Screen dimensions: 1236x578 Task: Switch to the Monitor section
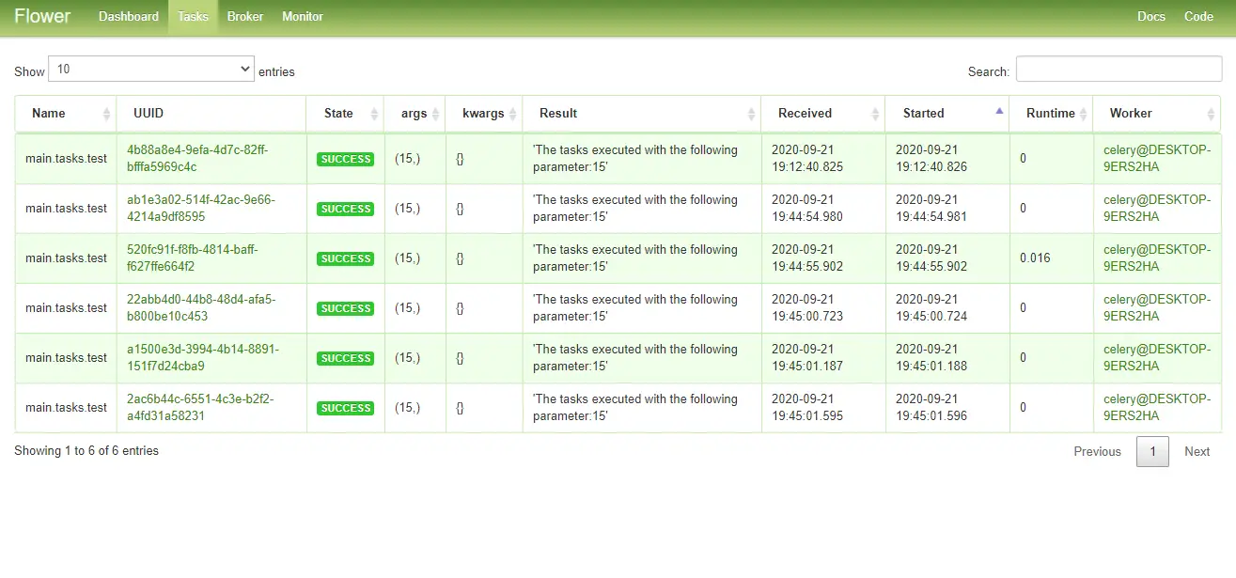[302, 16]
